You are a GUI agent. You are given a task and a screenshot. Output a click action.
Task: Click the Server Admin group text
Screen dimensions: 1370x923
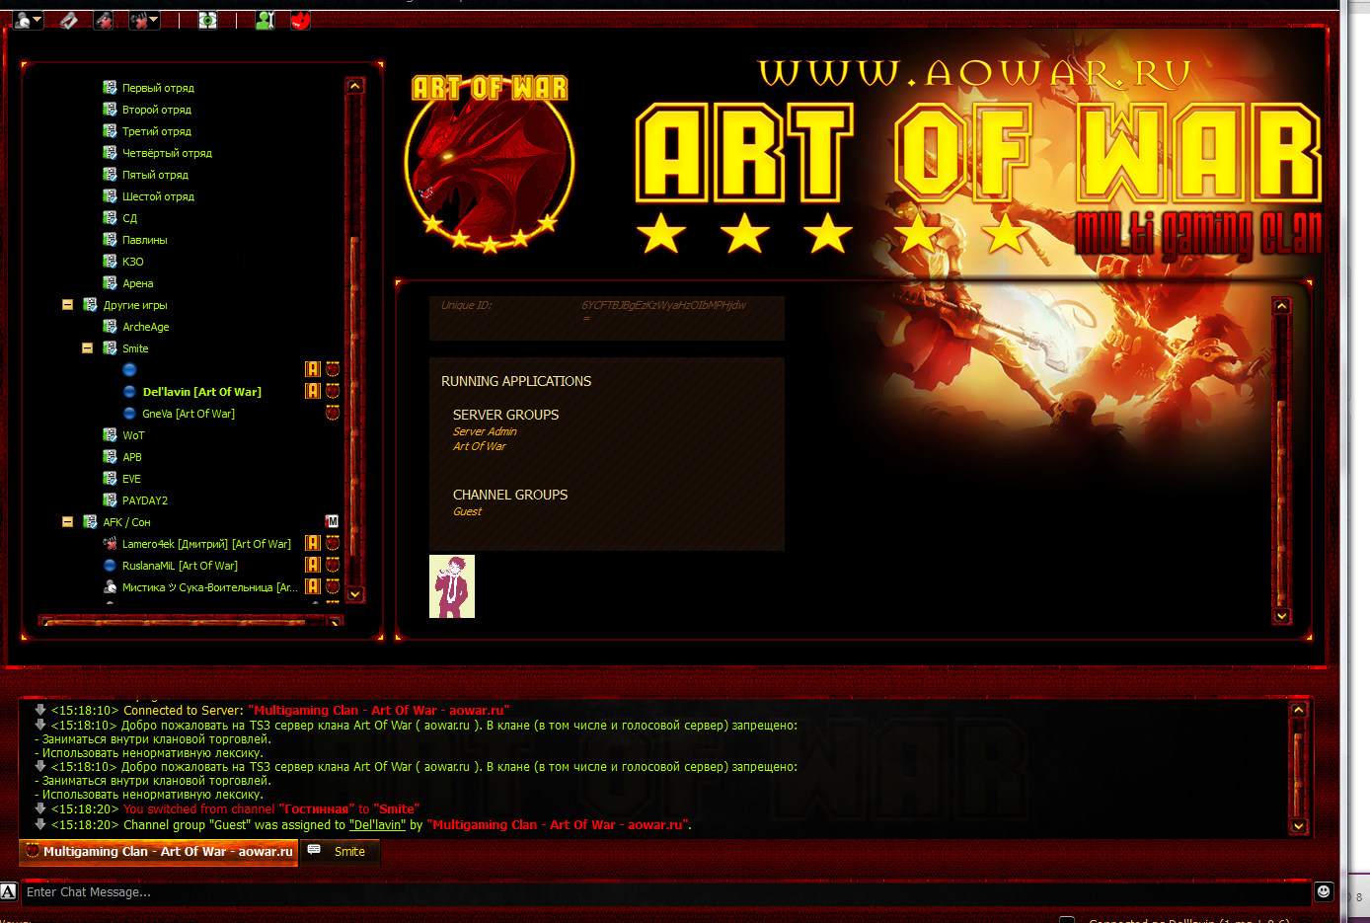[485, 431]
